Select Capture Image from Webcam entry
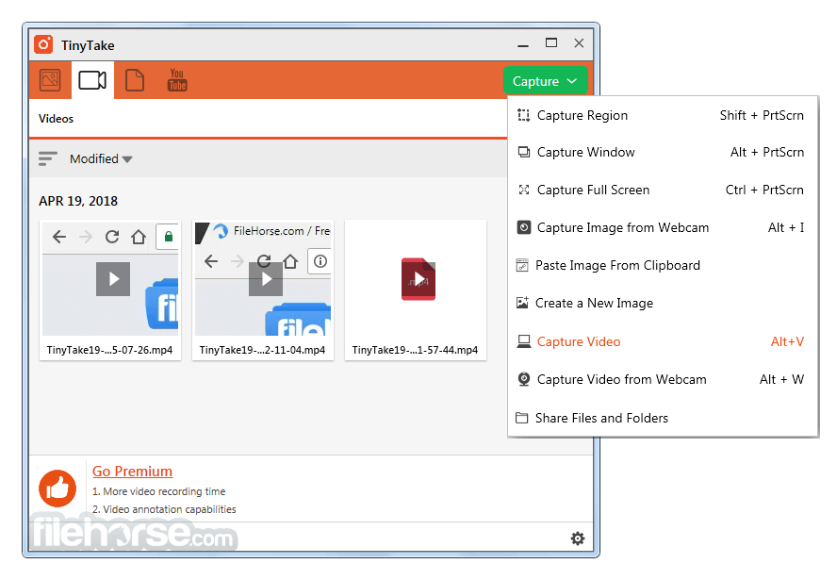 coord(663,227)
